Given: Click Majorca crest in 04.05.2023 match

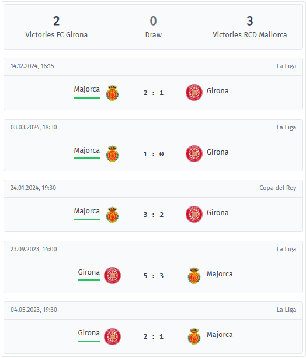Looking at the screenshot, I should tap(194, 336).
